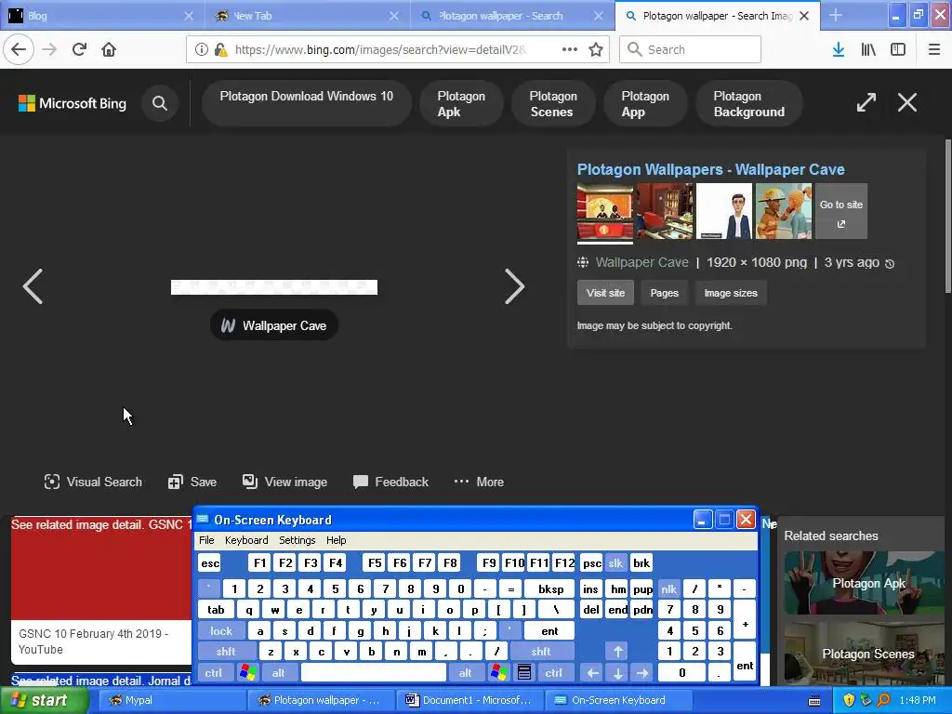Click the left Windows logo key on keyboard
The image size is (952, 714).
247,672
